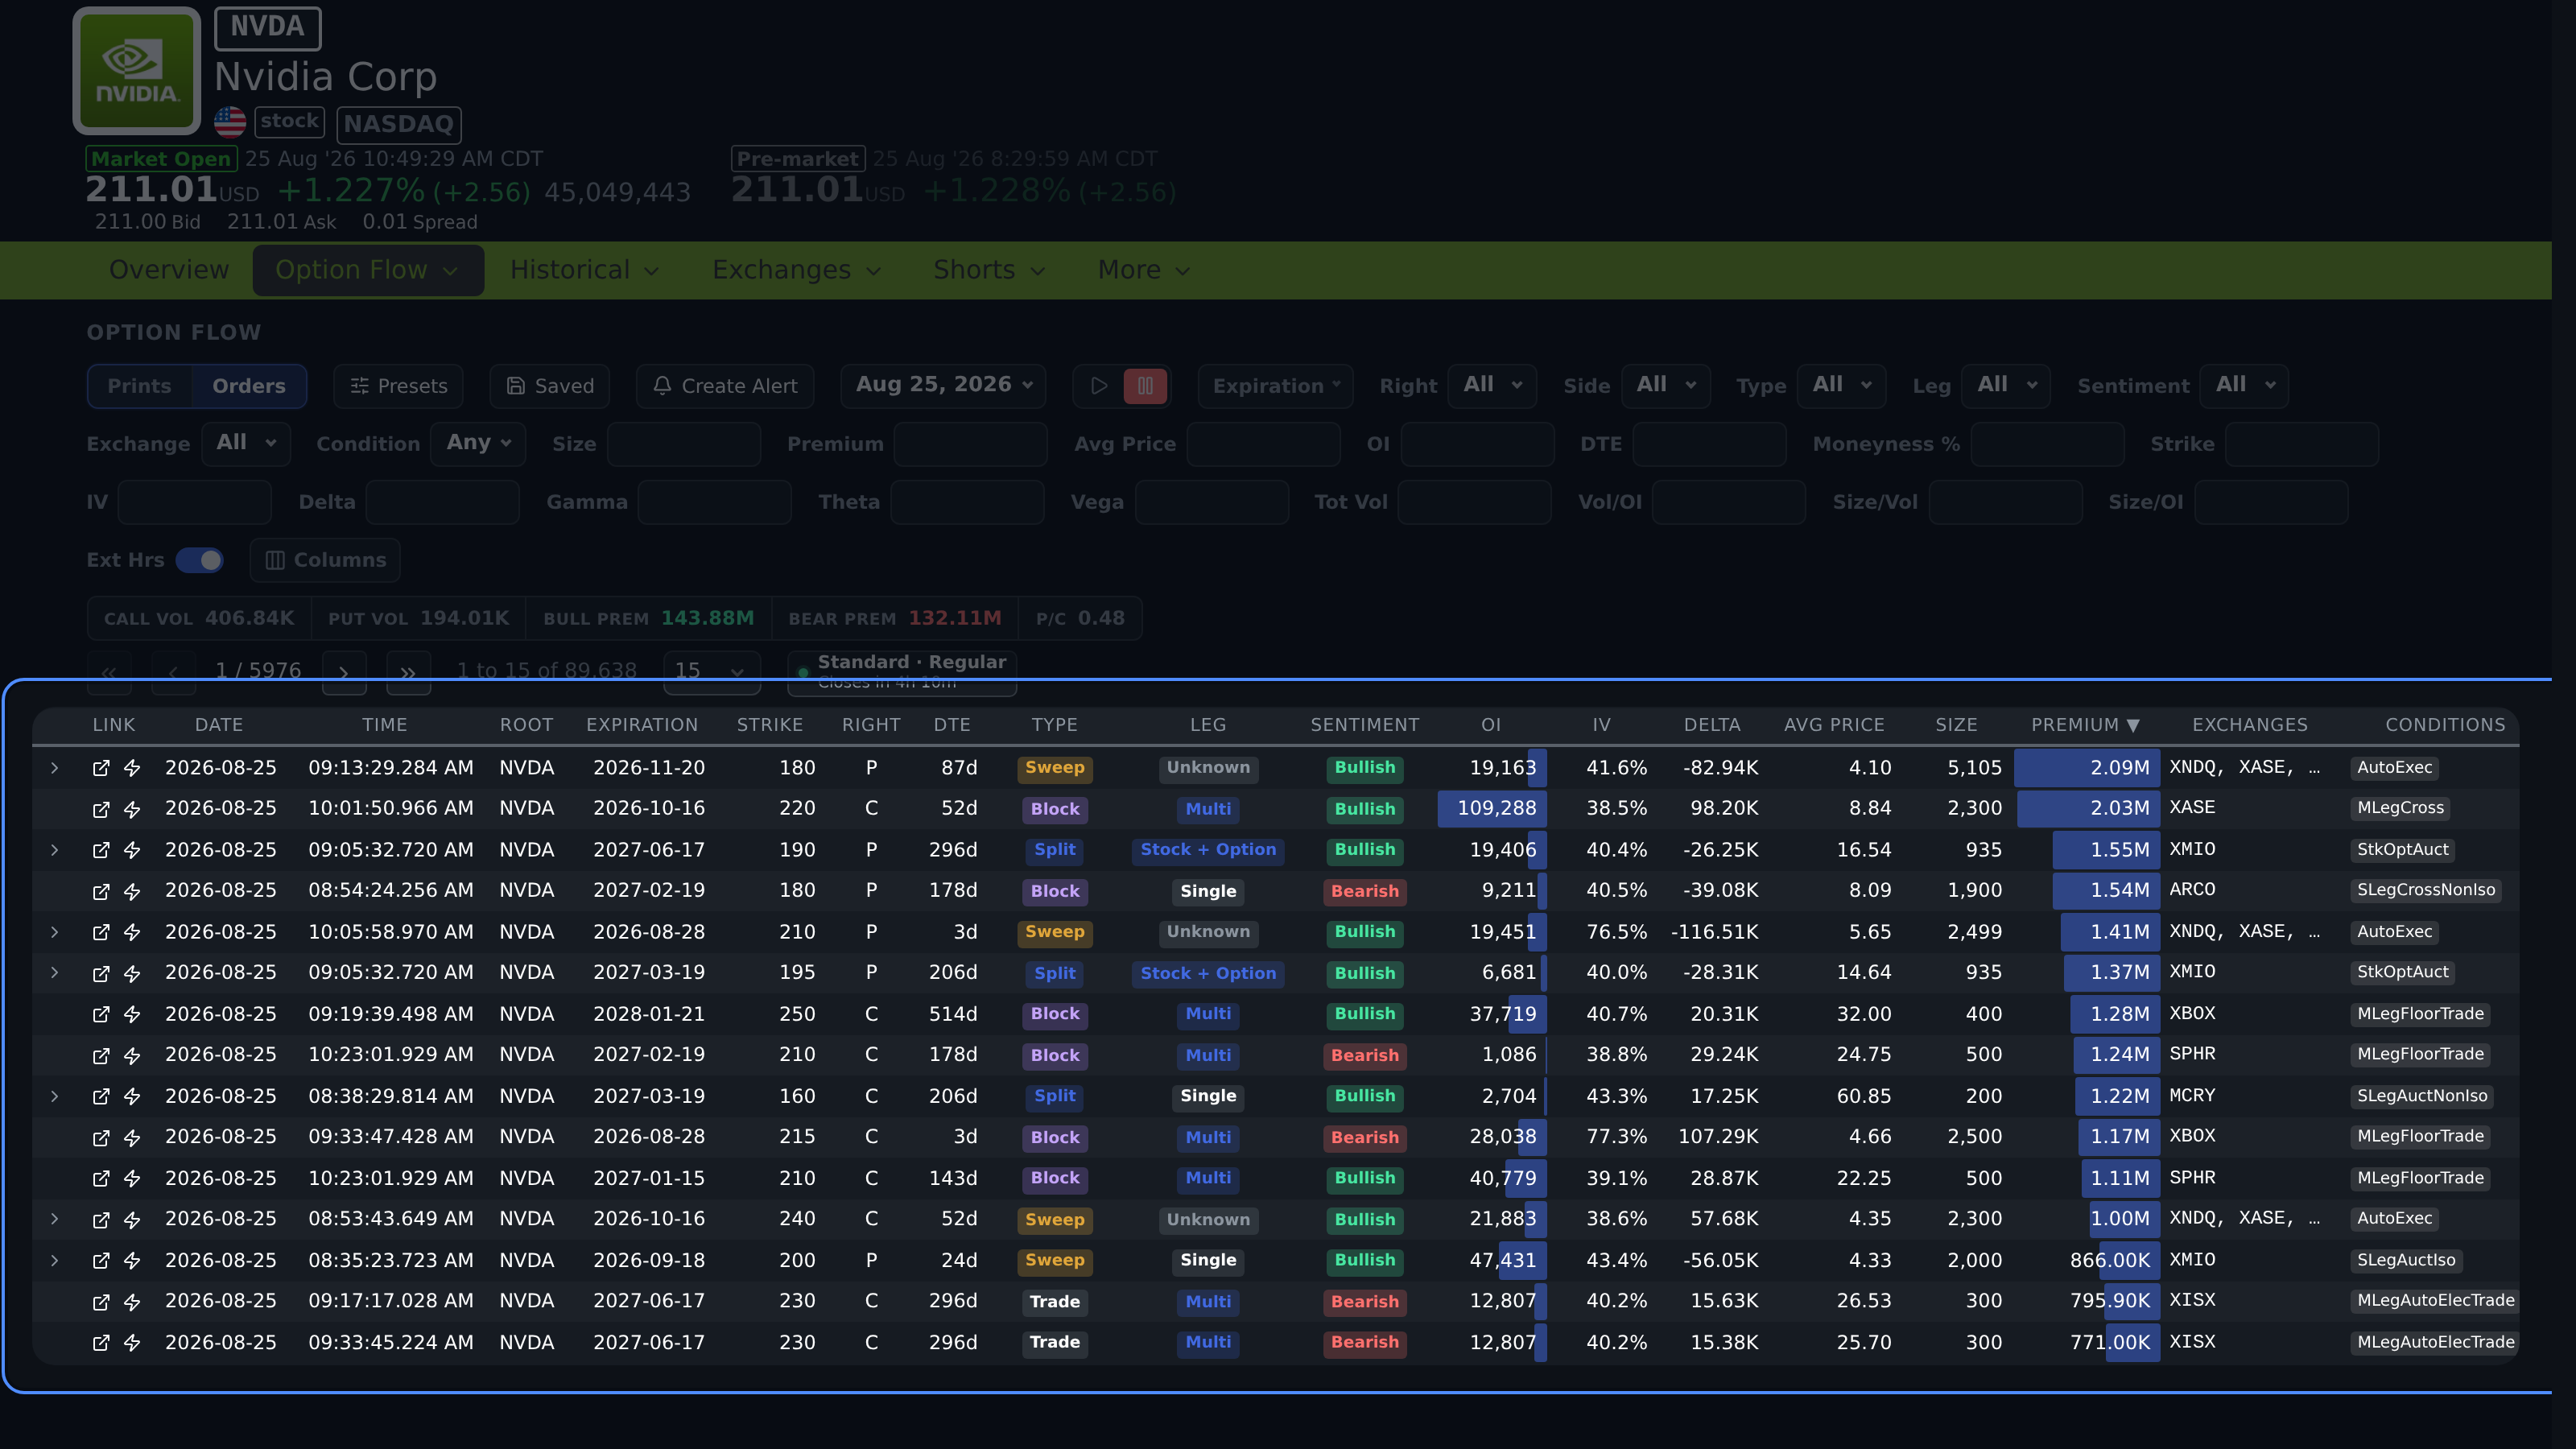Image resolution: width=2576 pixels, height=1449 pixels.
Task: Open Saved filters
Action: (x=550, y=386)
